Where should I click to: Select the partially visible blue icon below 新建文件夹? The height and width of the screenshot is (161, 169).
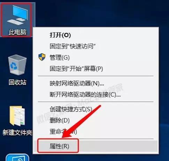17,158
